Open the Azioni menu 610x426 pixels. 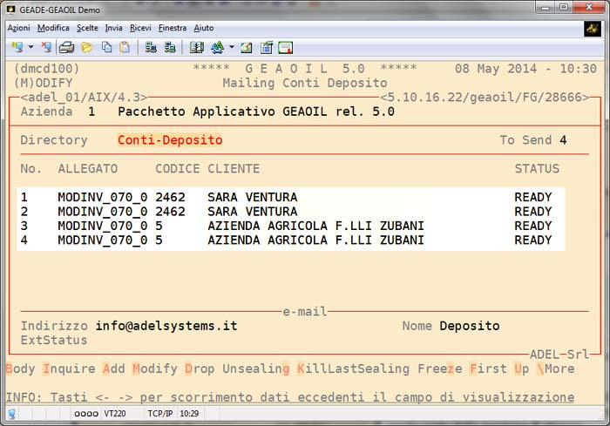[x=18, y=28]
